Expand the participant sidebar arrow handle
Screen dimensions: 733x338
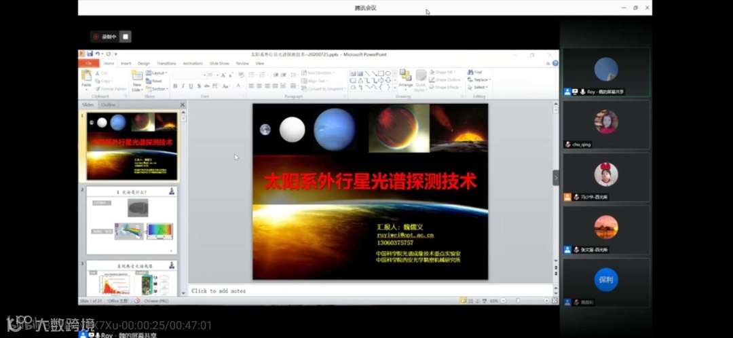556,178
